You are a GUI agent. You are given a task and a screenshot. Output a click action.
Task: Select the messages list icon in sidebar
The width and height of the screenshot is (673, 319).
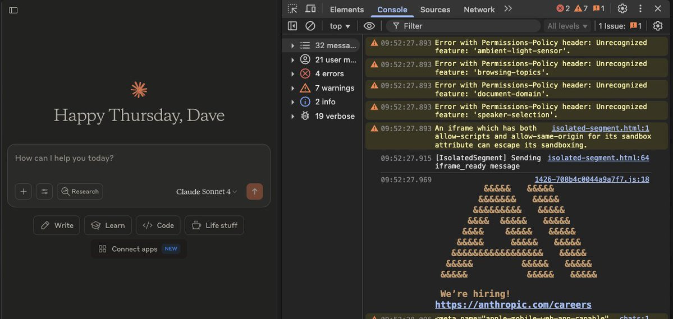pyautogui.click(x=305, y=45)
